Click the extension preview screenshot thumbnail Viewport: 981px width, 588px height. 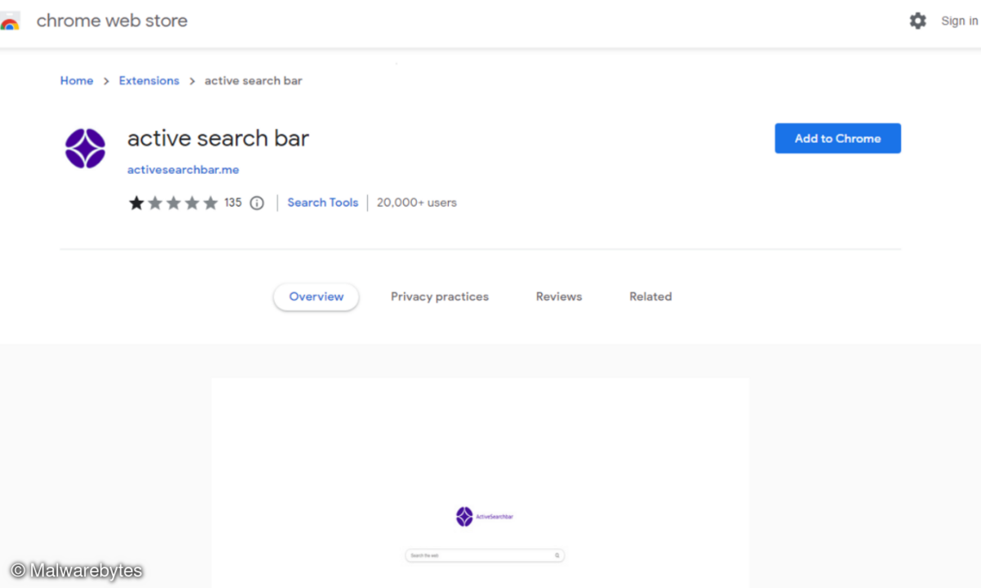tap(481, 483)
